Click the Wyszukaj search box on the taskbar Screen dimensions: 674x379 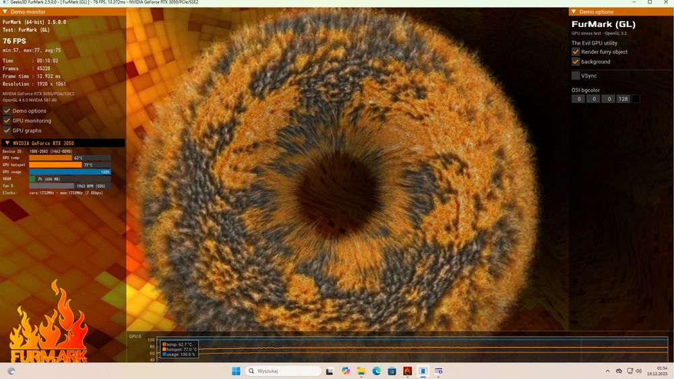tap(283, 371)
